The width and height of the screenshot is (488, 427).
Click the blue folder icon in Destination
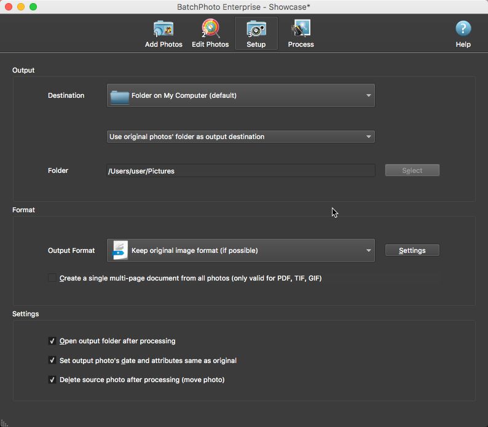pyautogui.click(x=119, y=96)
